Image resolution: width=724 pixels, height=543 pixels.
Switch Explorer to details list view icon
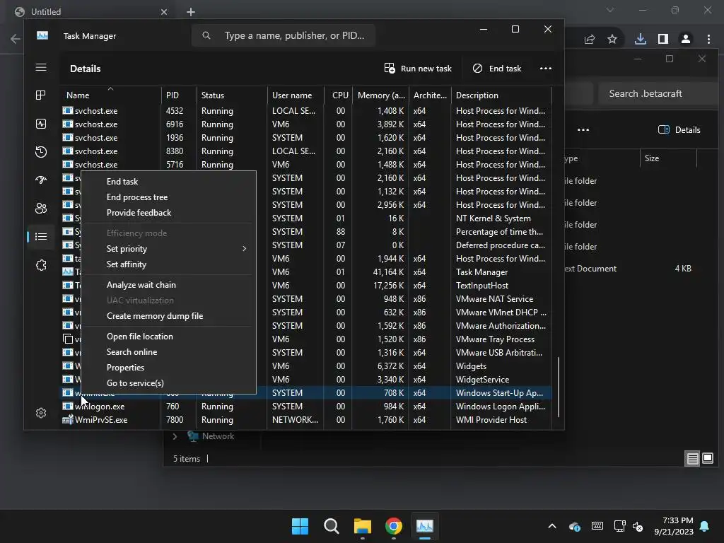(692, 458)
